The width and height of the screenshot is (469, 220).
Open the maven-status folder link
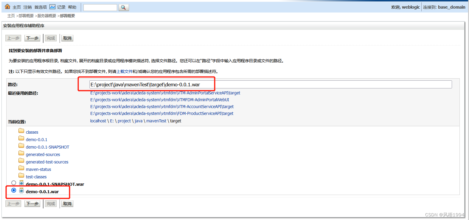click(x=38, y=169)
